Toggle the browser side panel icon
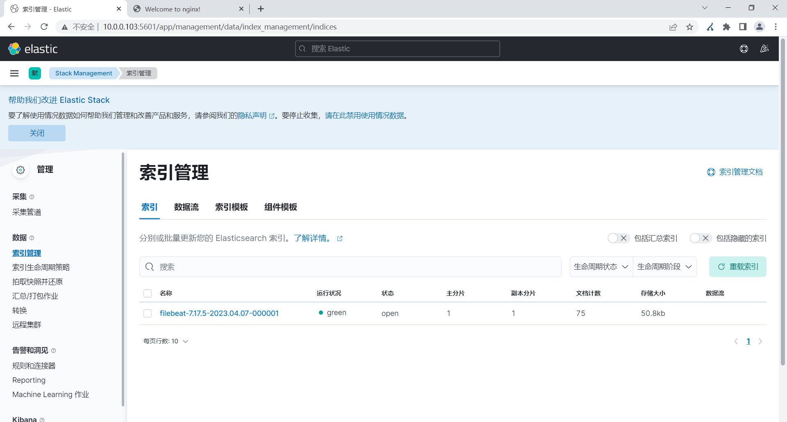This screenshot has width=787, height=422. click(743, 27)
